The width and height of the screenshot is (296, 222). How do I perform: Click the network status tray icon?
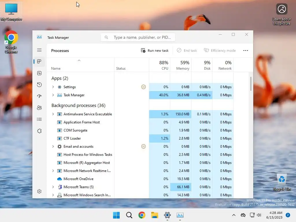click(x=252, y=215)
